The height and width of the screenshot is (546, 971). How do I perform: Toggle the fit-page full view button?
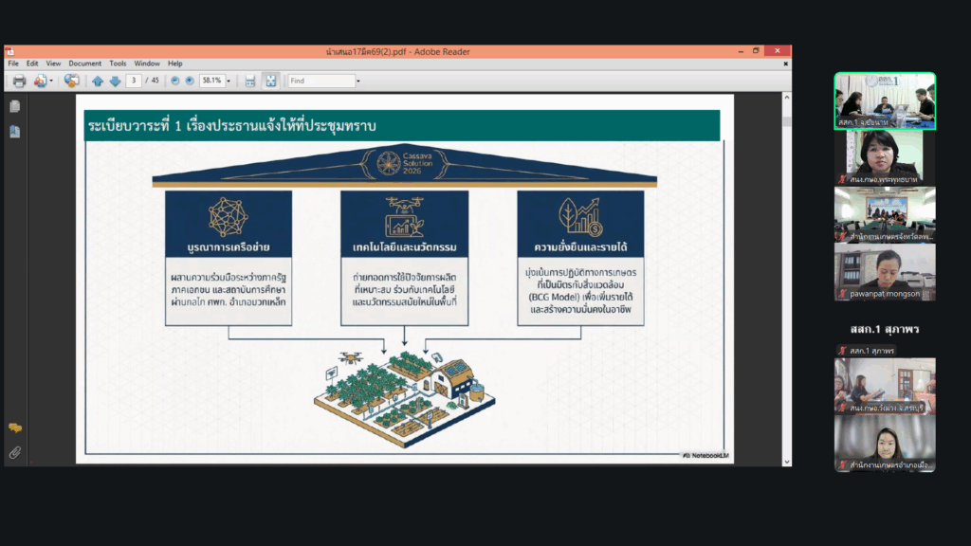[x=270, y=82]
